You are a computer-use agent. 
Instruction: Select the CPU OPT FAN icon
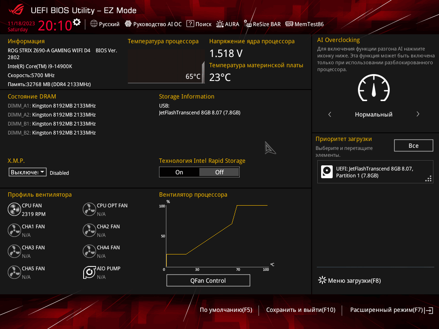point(89,209)
